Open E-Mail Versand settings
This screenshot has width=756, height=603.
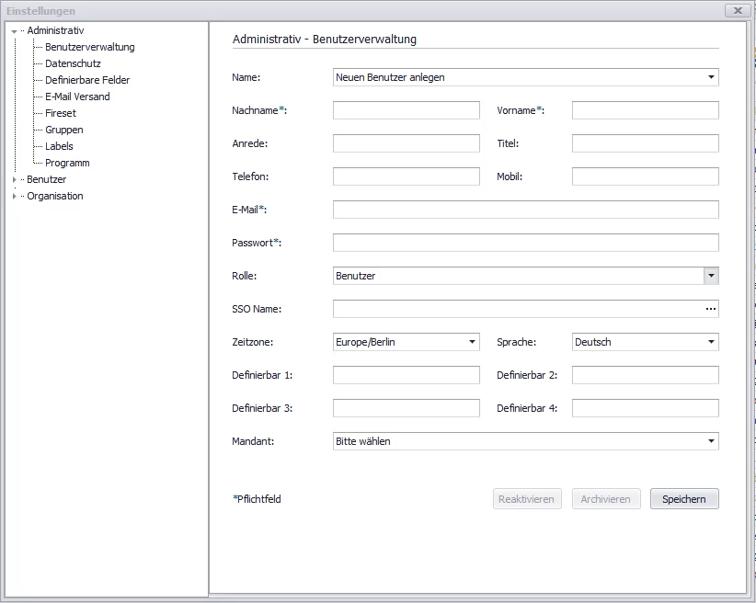[77, 97]
